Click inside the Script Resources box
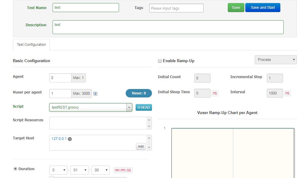Viewport: 303px width, 178px height. tap(98, 123)
